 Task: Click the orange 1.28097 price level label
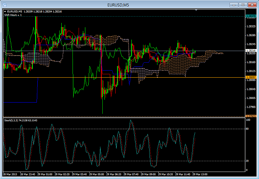[251, 77]
